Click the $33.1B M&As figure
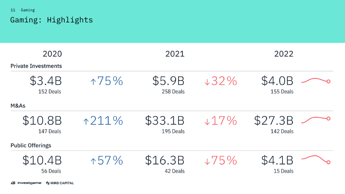This screenshot has width=345, height=194. click(x=165, y=121)
